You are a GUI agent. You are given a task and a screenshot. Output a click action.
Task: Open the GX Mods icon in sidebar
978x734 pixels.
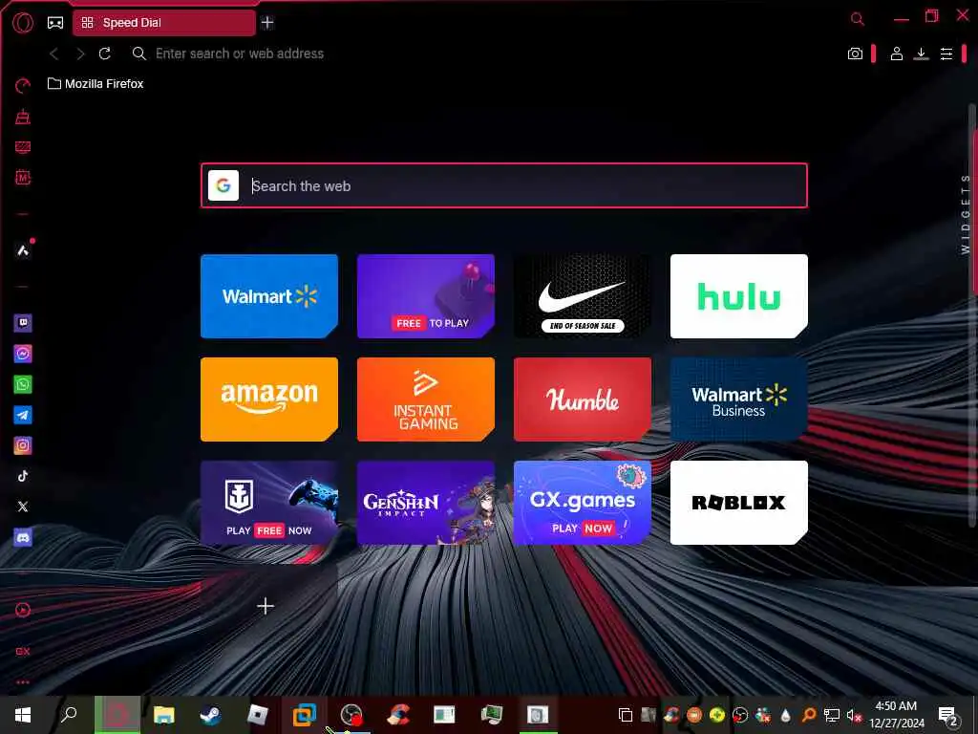pyautogui.click(x=23, y=178)
